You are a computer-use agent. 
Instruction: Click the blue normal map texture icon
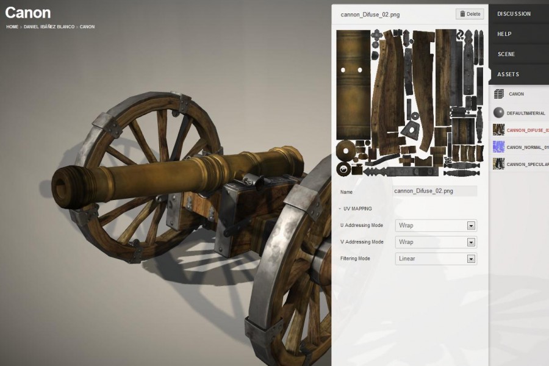(498, 146)
